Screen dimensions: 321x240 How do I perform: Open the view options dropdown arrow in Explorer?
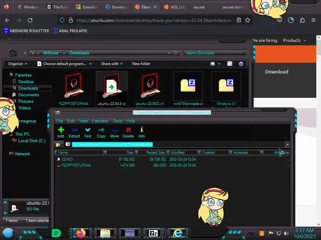coord(219,64)
